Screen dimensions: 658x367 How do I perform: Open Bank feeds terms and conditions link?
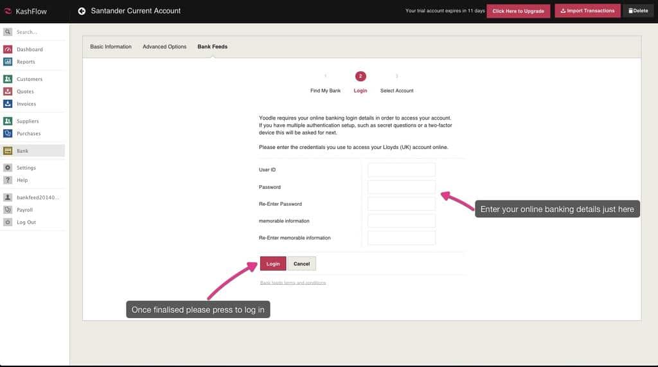click(x=293, y=283)
